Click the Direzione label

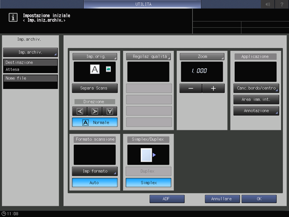coord(95,102)
